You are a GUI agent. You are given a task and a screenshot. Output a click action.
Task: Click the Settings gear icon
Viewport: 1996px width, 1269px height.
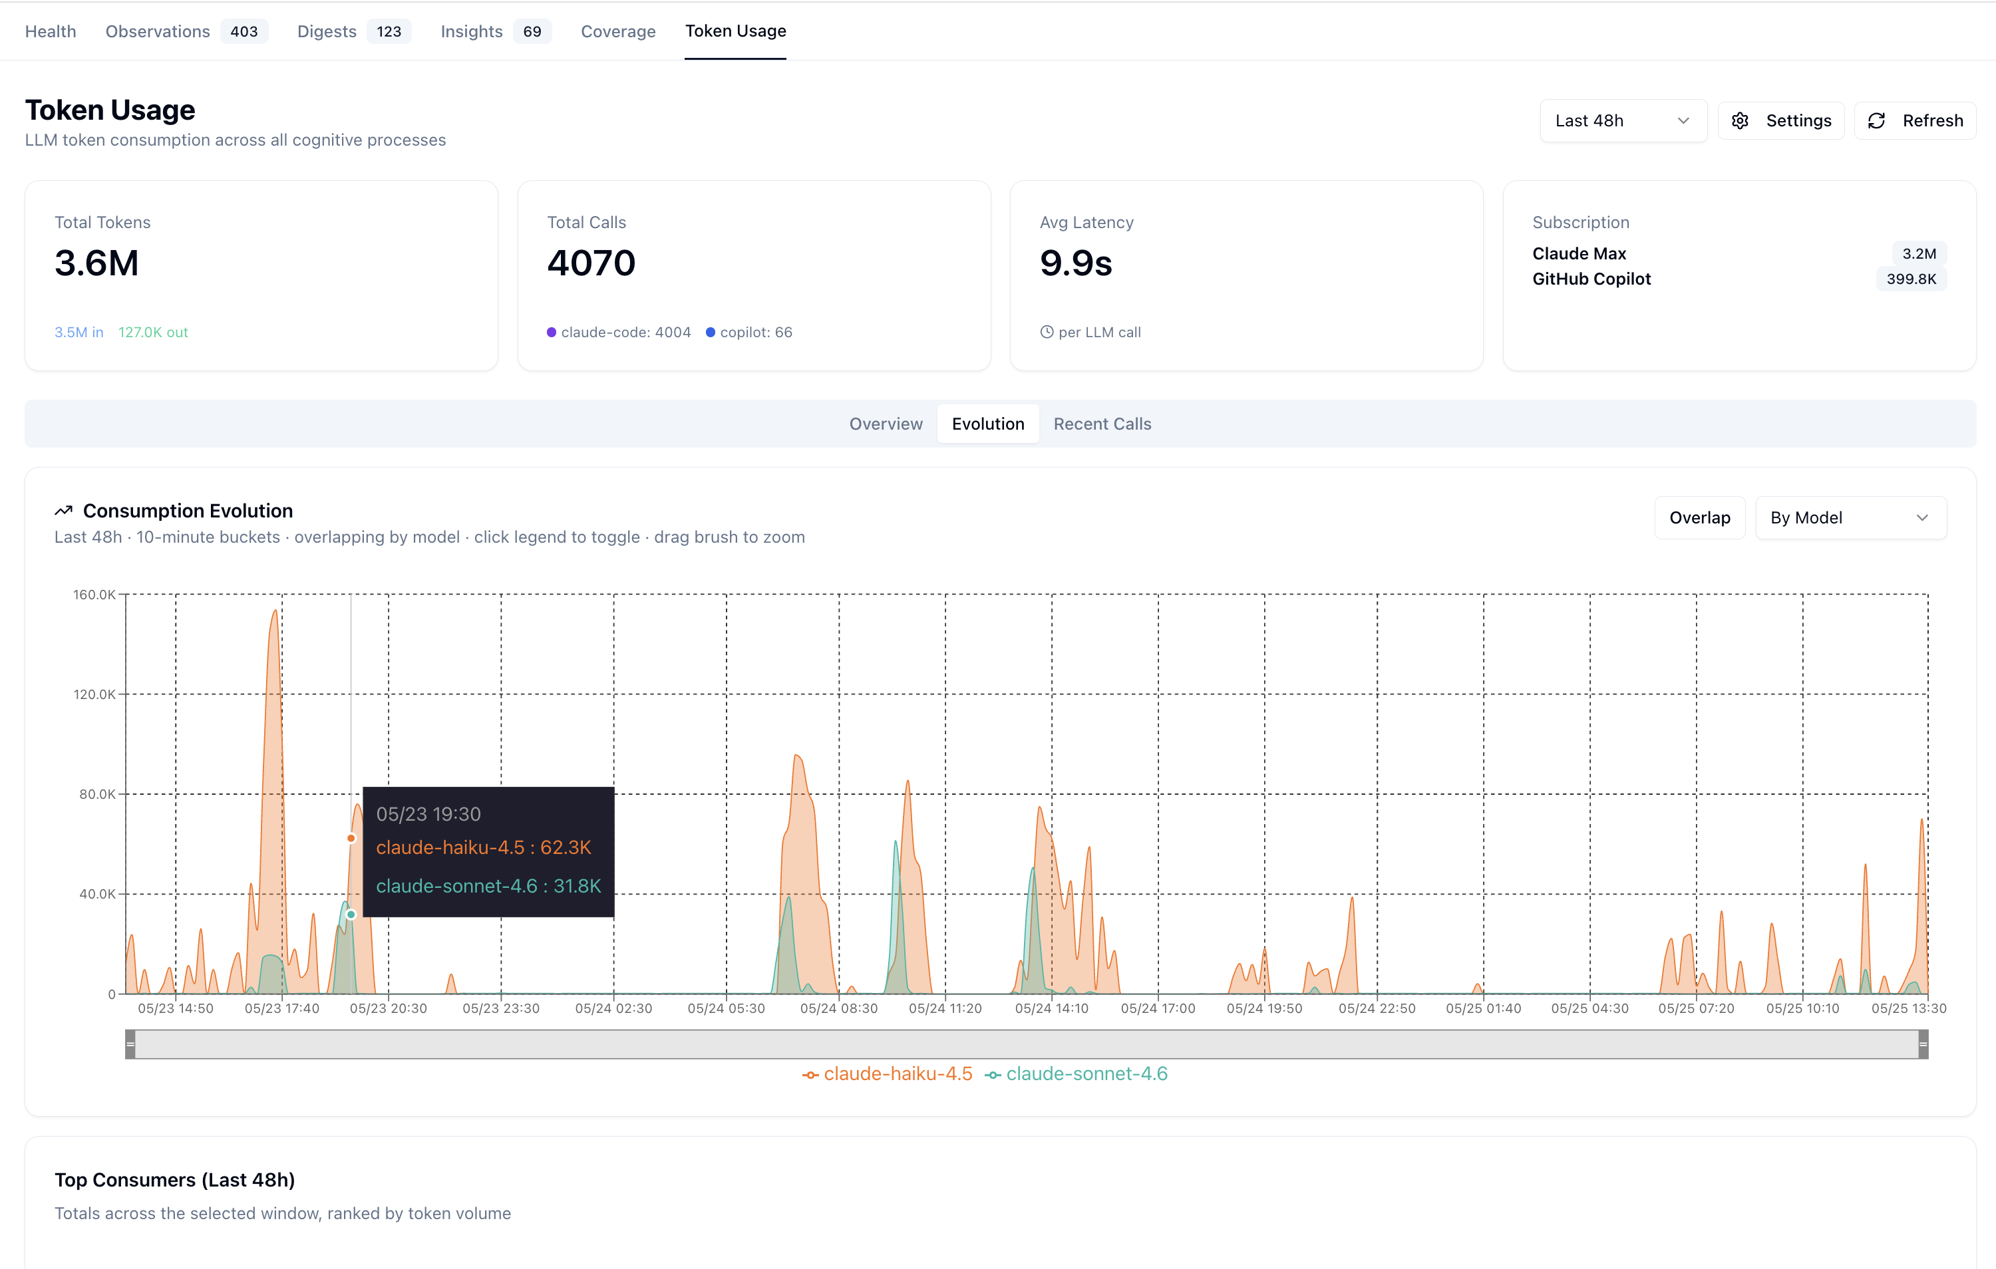pyautogui.click(x=1740, y=121)
